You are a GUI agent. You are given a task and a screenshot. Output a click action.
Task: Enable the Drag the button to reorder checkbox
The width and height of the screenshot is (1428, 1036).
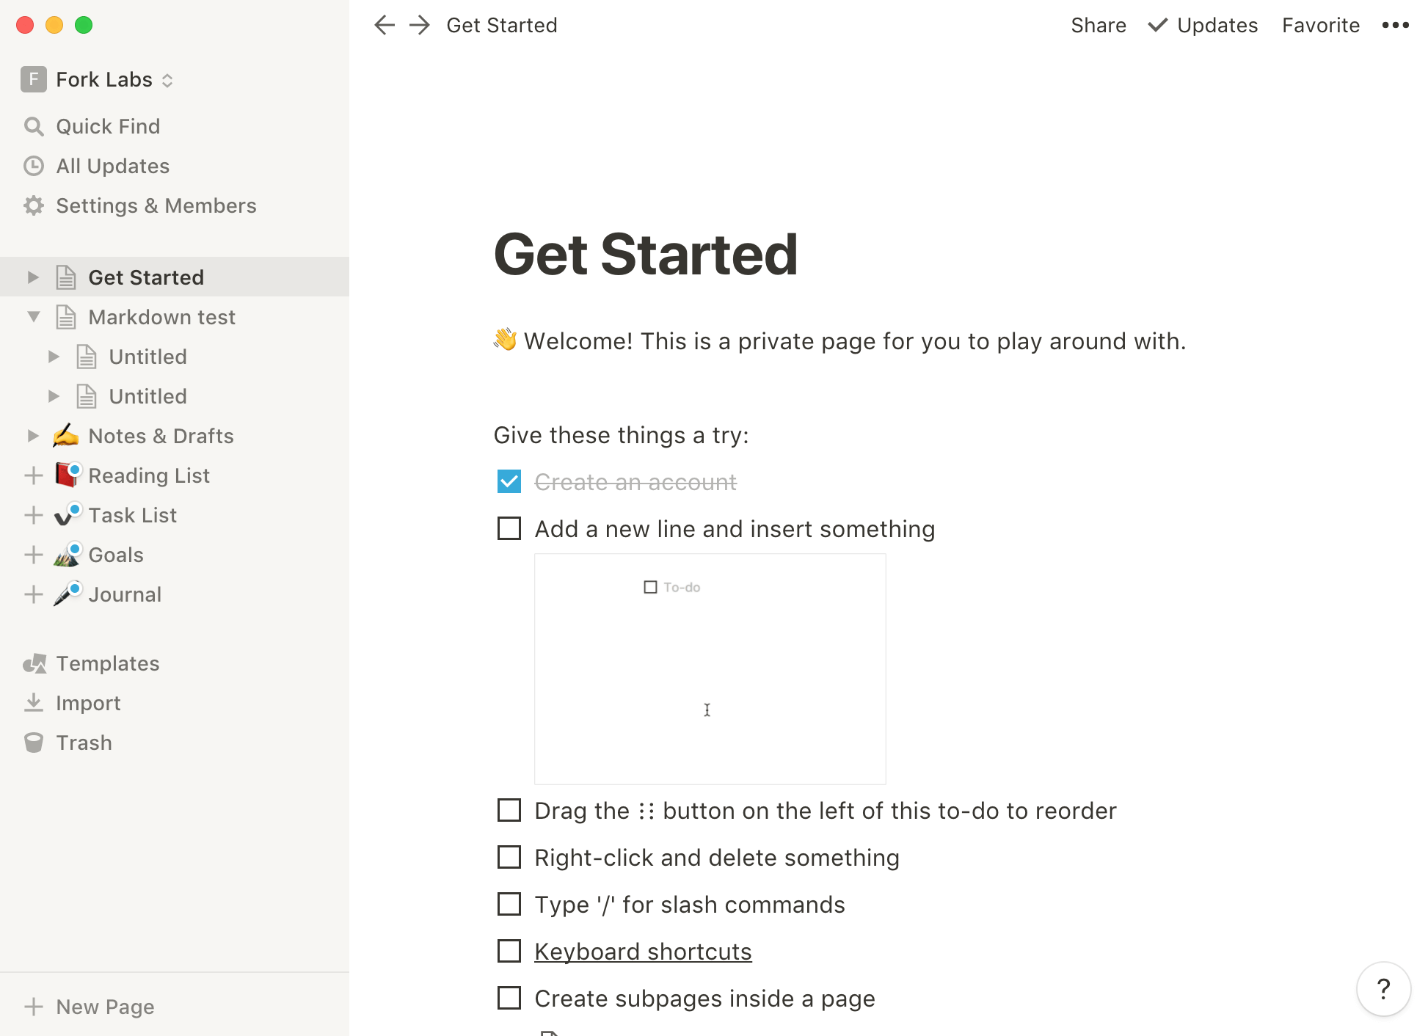pyautogui.click(x=509, y=810)
